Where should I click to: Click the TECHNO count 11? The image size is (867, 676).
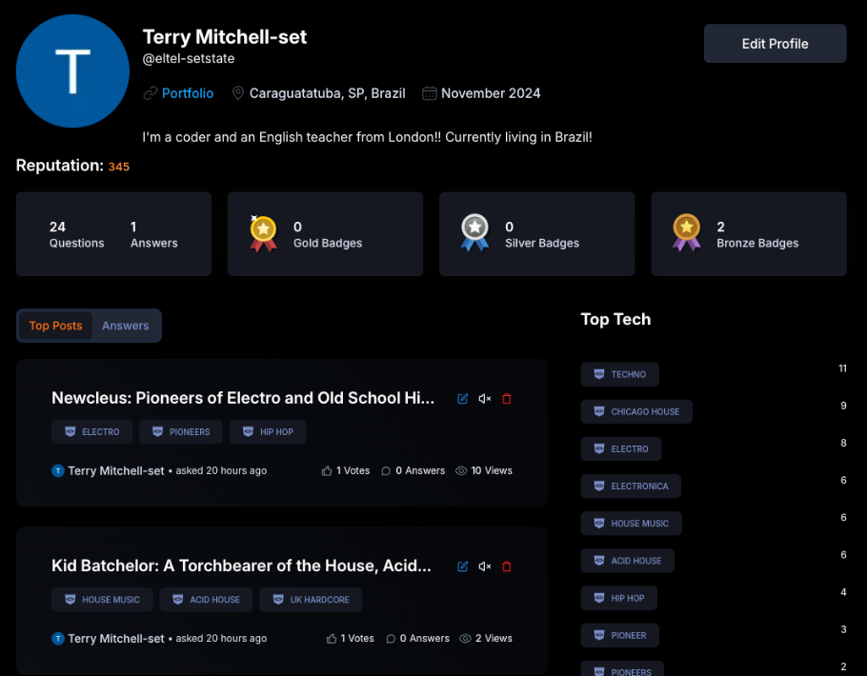click(842, 368)
